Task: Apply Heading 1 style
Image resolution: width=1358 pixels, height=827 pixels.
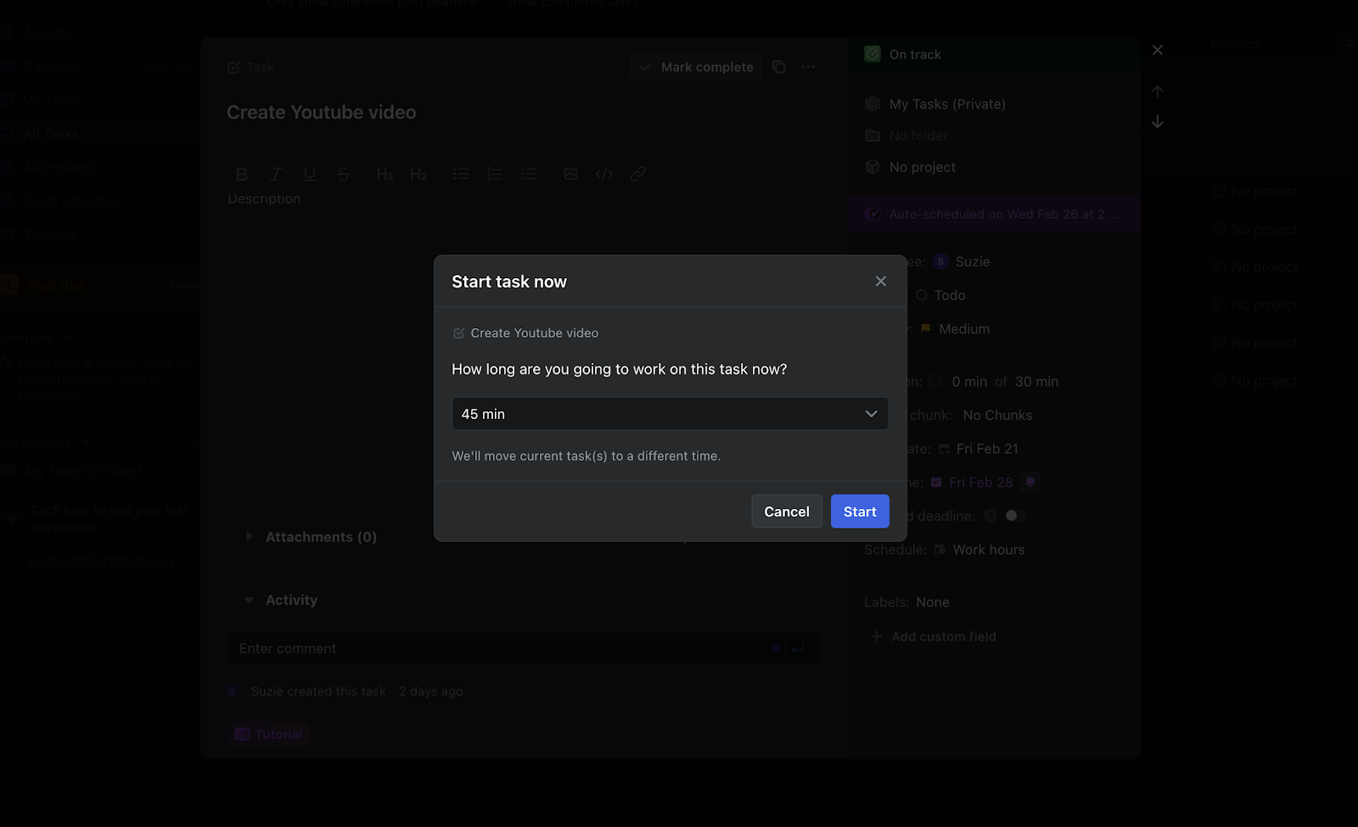Action: pyautogui.click(x=384, y=174)
